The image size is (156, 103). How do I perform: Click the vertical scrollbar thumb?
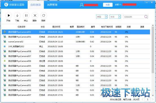pyautogui.click(x=153, y=50)
